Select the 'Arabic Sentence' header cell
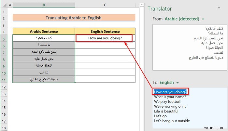 pyautogui.click(x=44, y=31)
